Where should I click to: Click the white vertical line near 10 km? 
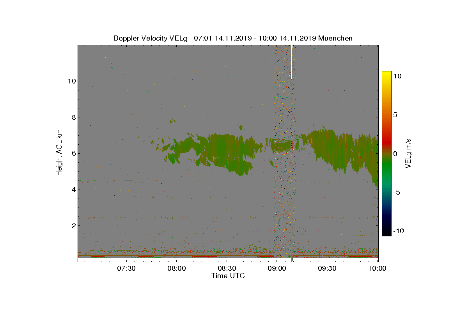291,62
